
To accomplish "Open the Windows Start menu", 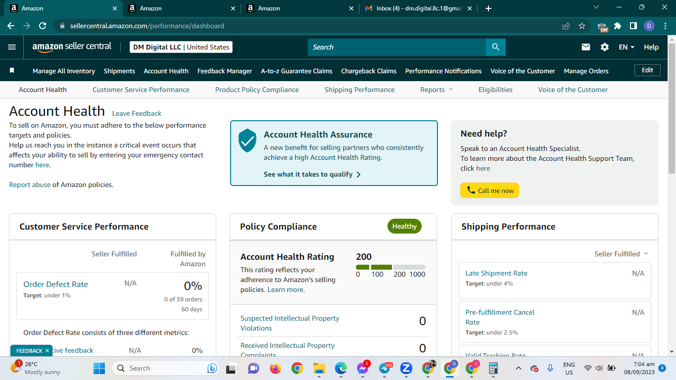I will point(99,368).
